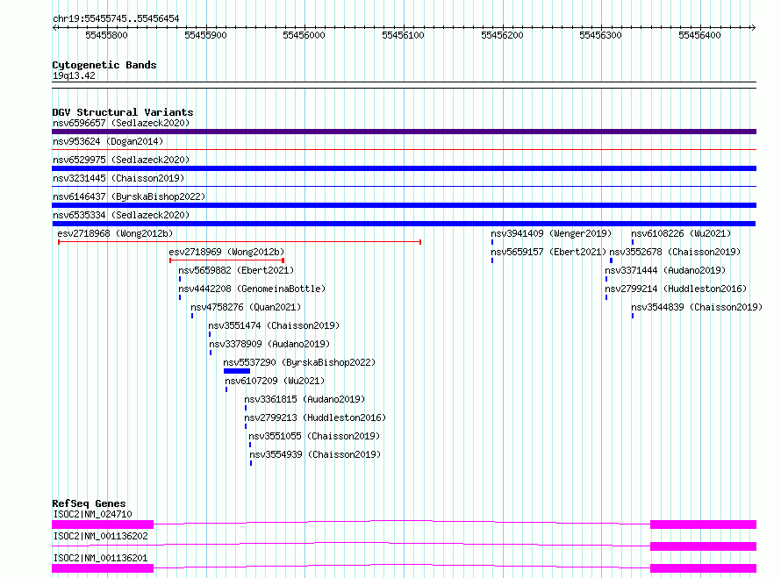The image size is (781, 578).
Task: Click the chr19:55455745..55456454 position label
Action: (x=116, y=18)
